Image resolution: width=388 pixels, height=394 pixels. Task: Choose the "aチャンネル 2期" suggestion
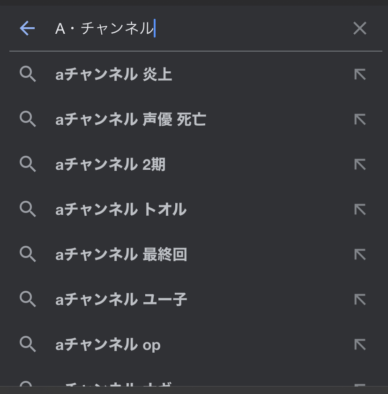coord(111,165)
